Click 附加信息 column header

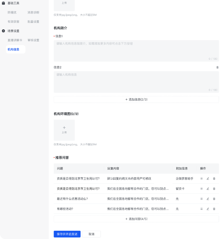182,168
